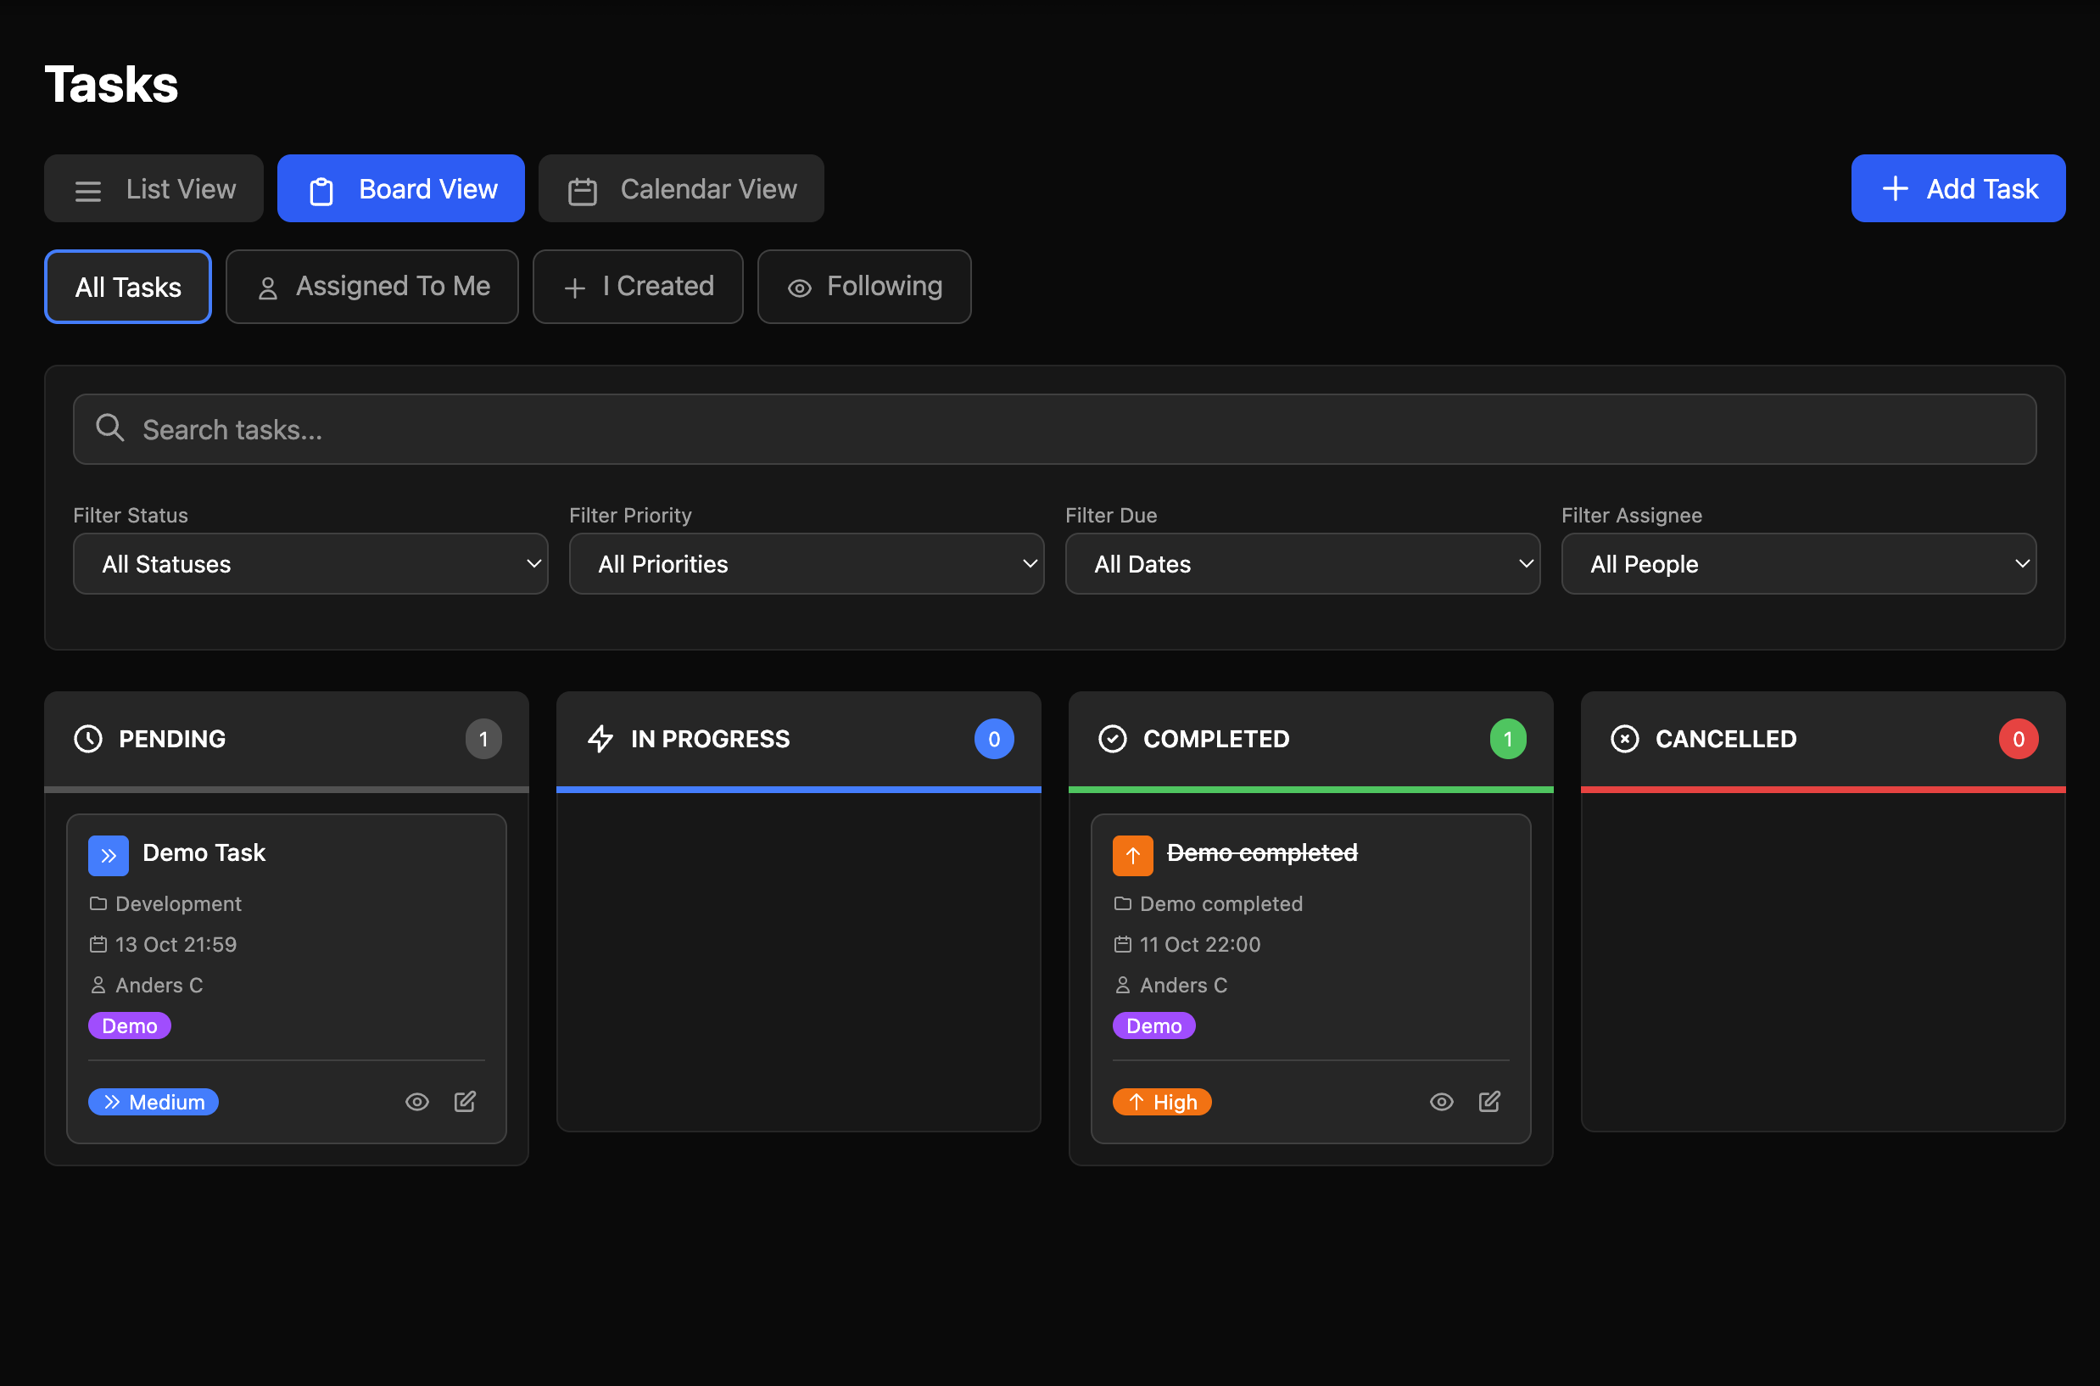Open the edit icon on the Demo Task card

(x=466, y=1101)
